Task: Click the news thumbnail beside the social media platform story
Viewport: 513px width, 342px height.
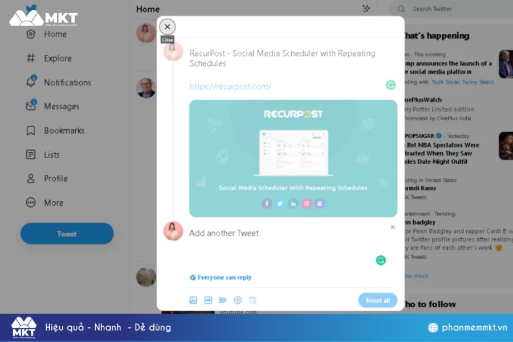Action: 506,64
